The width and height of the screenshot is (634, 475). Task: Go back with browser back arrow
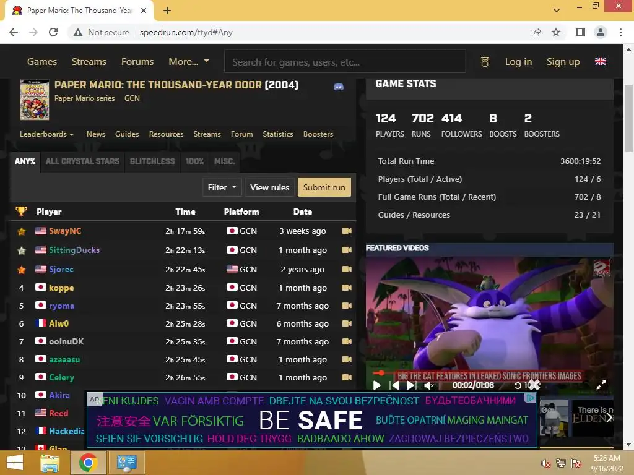pyautogui.click(x=14, y=32)
